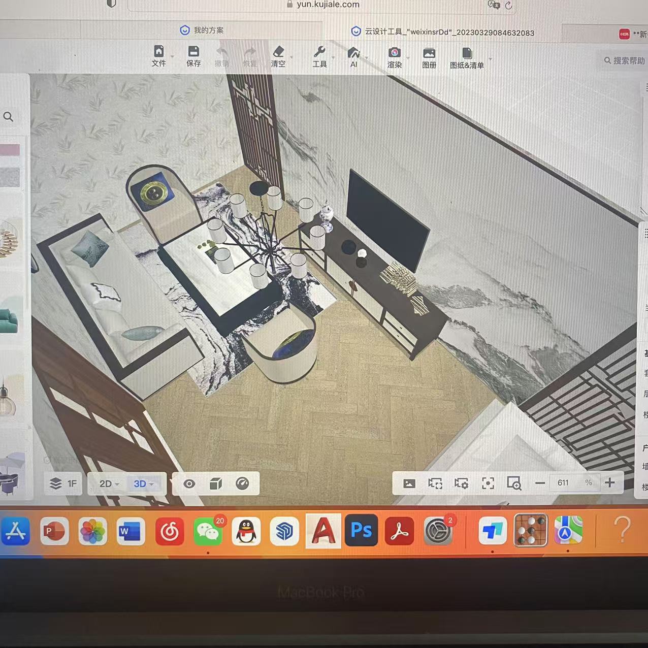Click the 3D box view icon
This screenshot has width=648, height=648.
click(216, 483)
